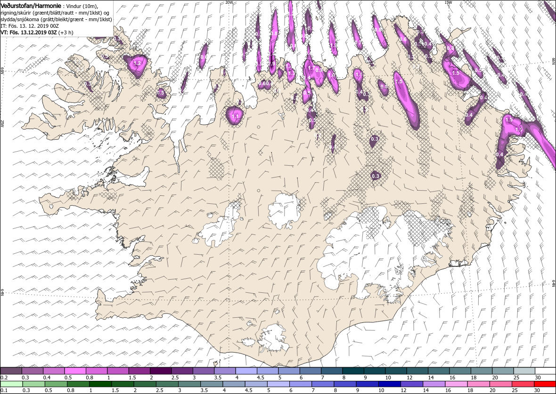Select the 'slydda/snjókoma' legend description line
The width and height of the screenshot is (556, 394).
[57, 19]
